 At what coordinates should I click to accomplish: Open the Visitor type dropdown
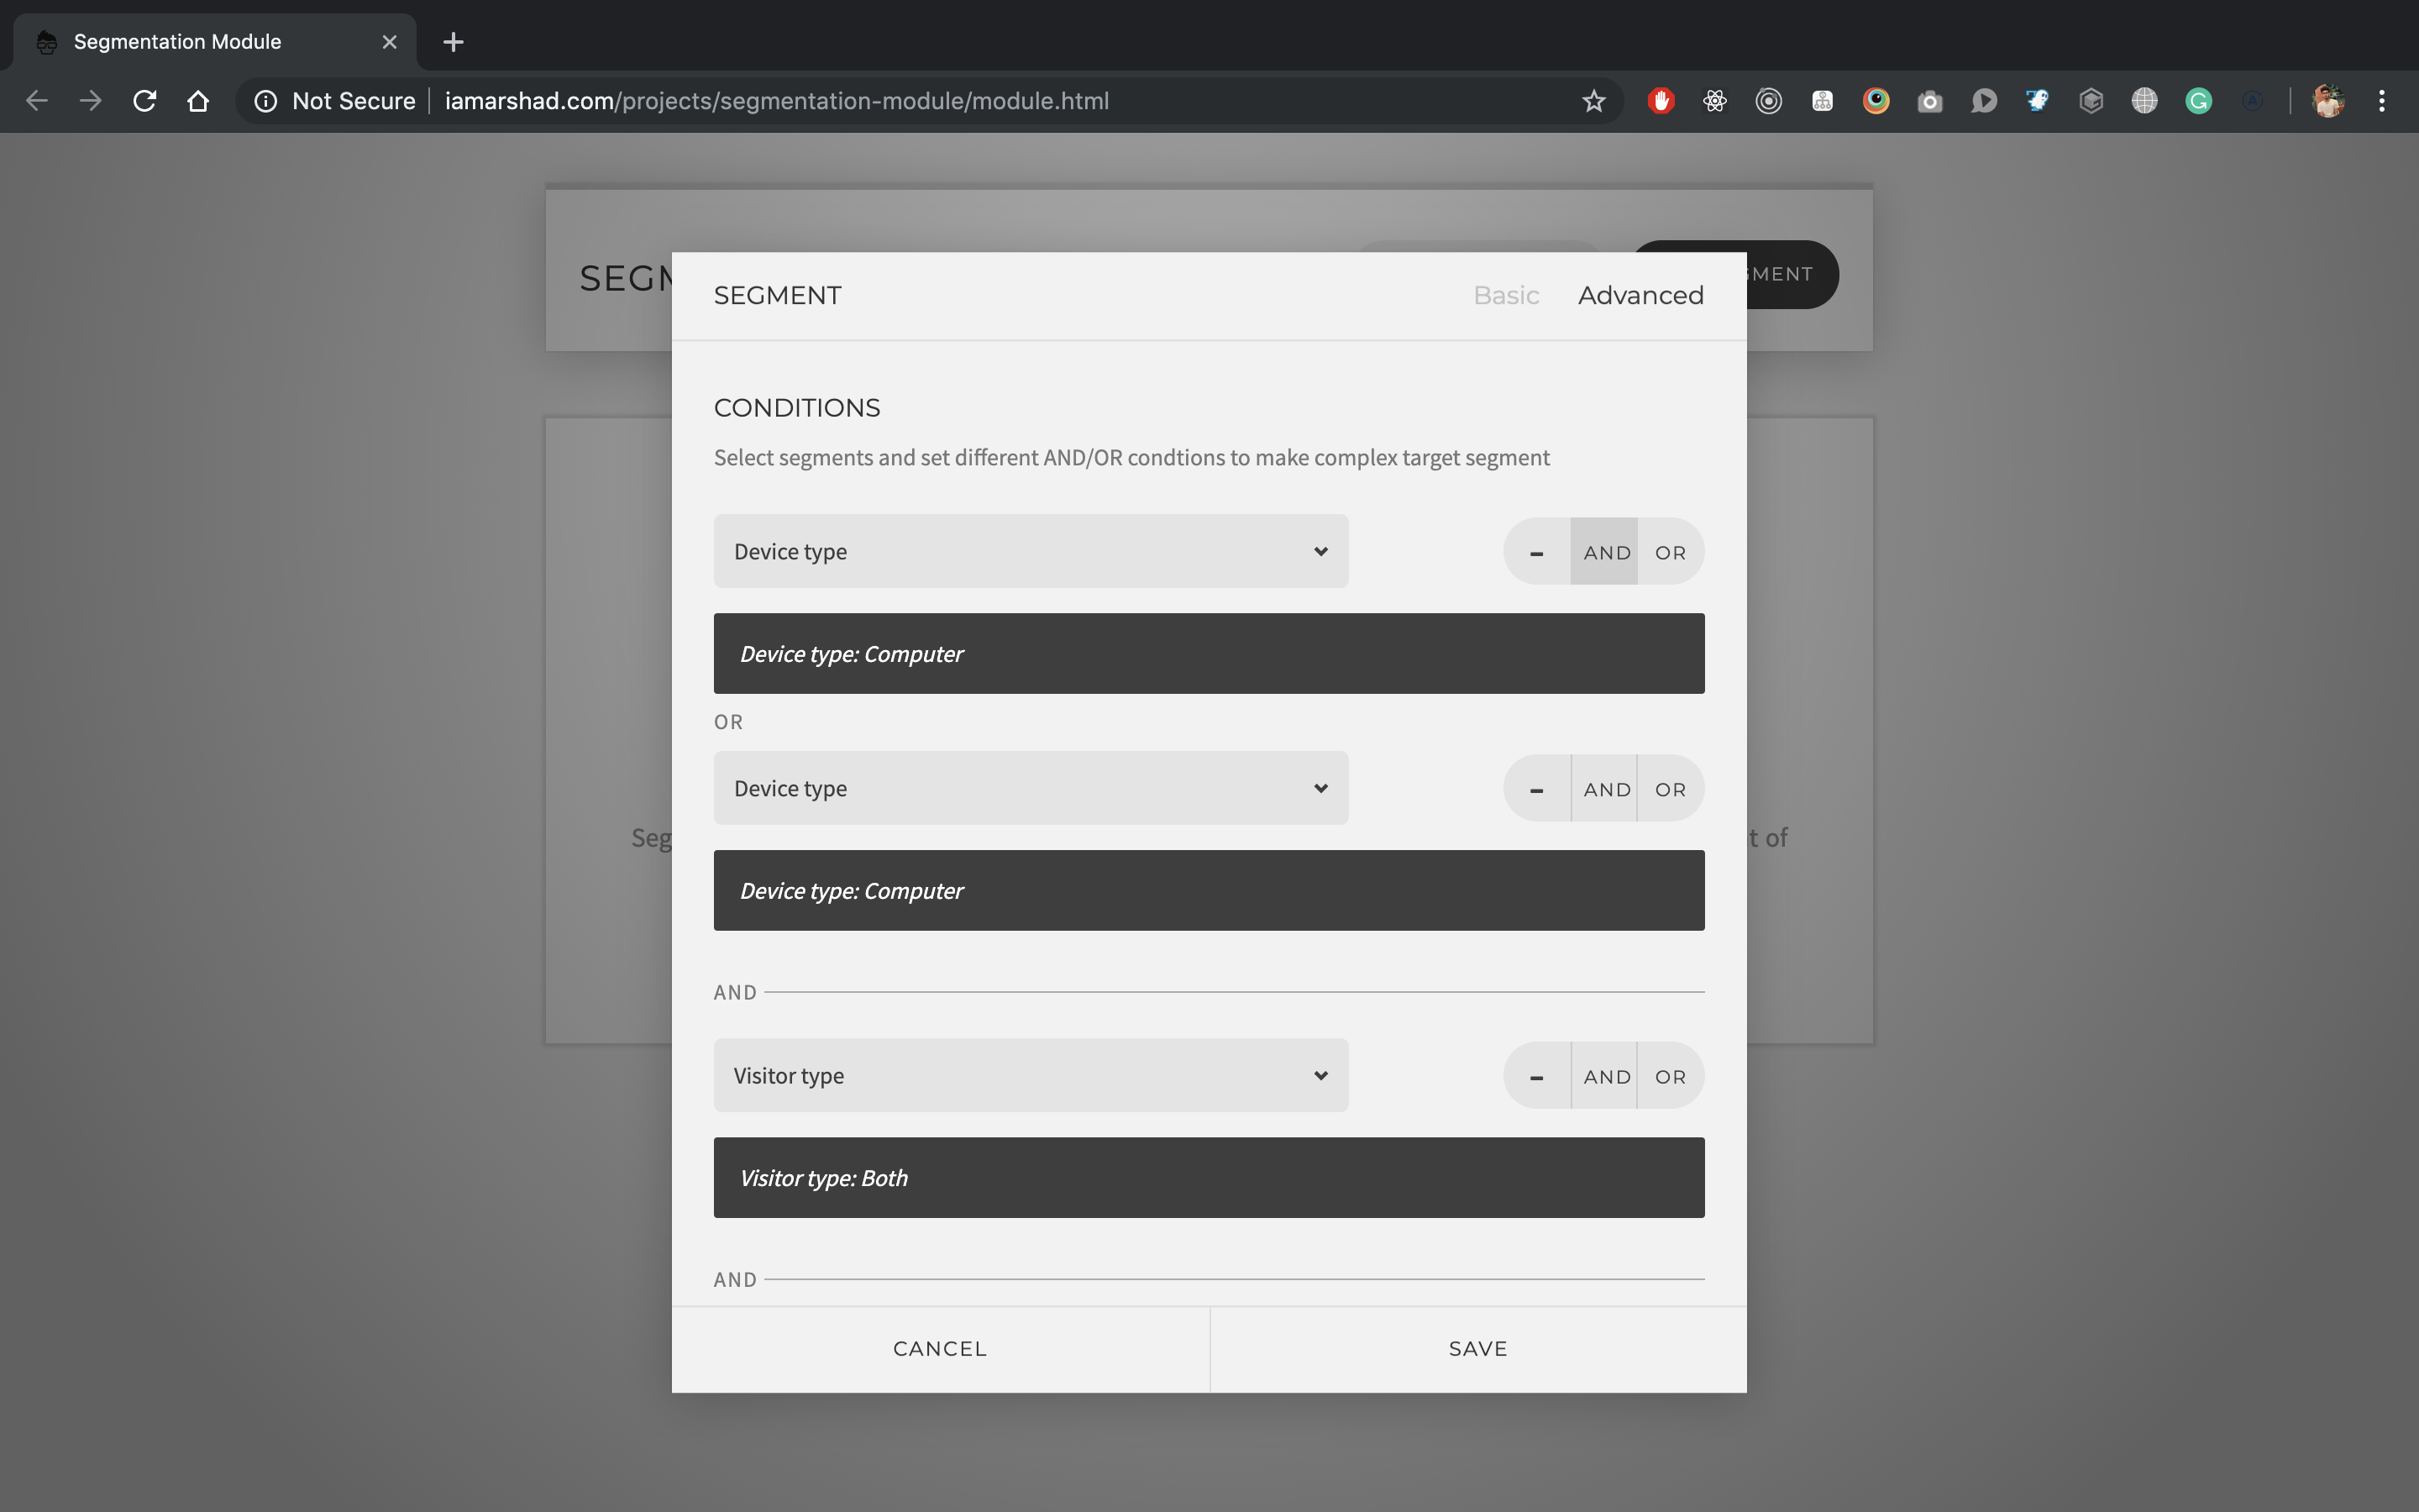(1031, 1075)
